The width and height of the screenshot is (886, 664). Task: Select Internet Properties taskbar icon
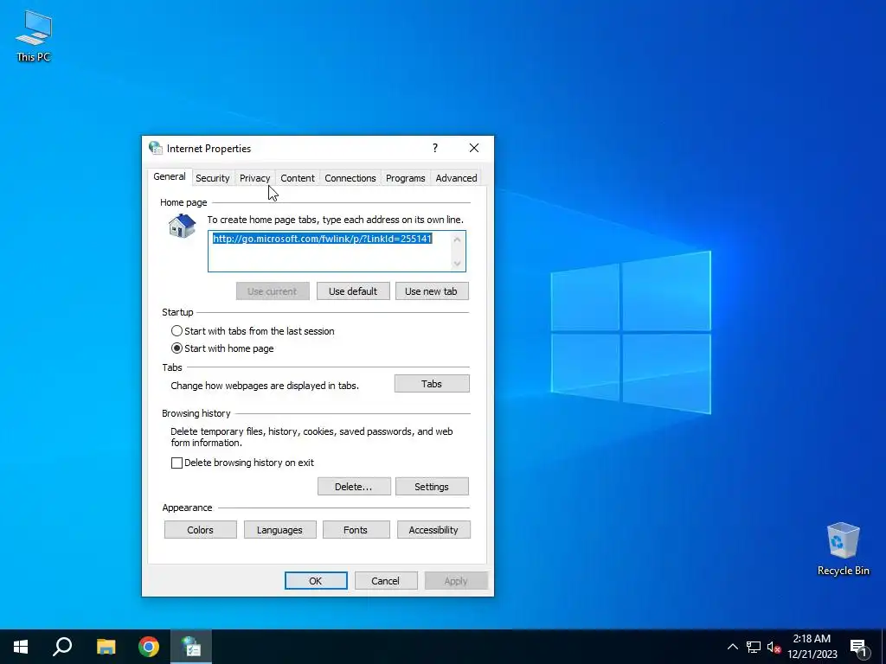click(x=191, y=647)
